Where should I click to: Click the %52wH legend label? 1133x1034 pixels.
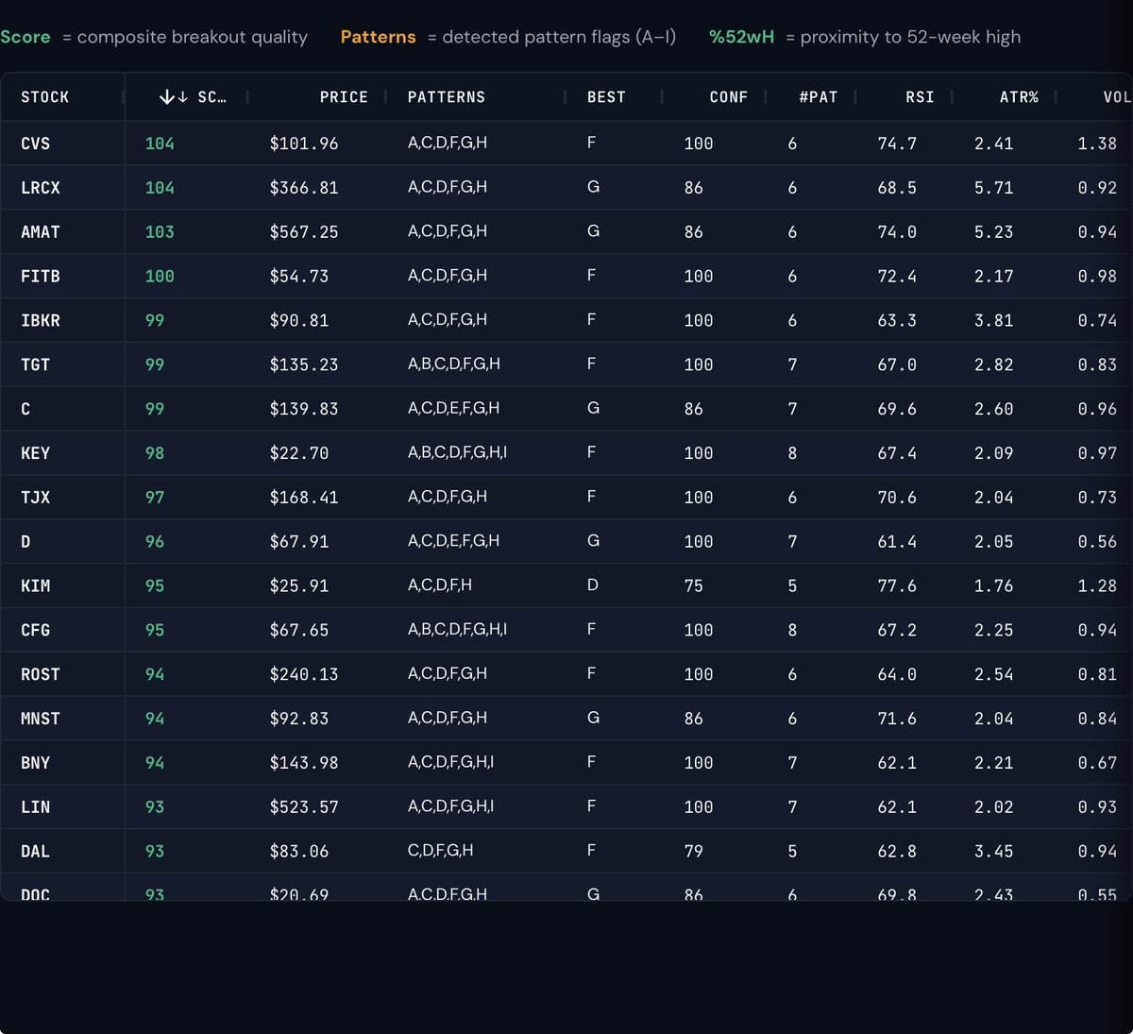pos(741,37)
